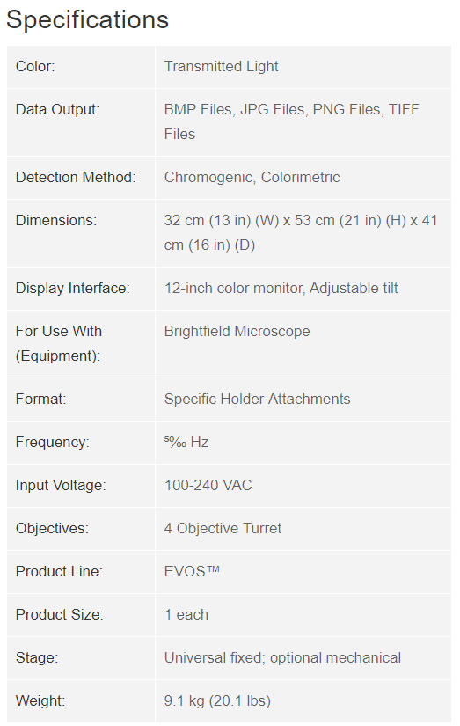
Task: Select the Color label cell
Action: point(81,67)
